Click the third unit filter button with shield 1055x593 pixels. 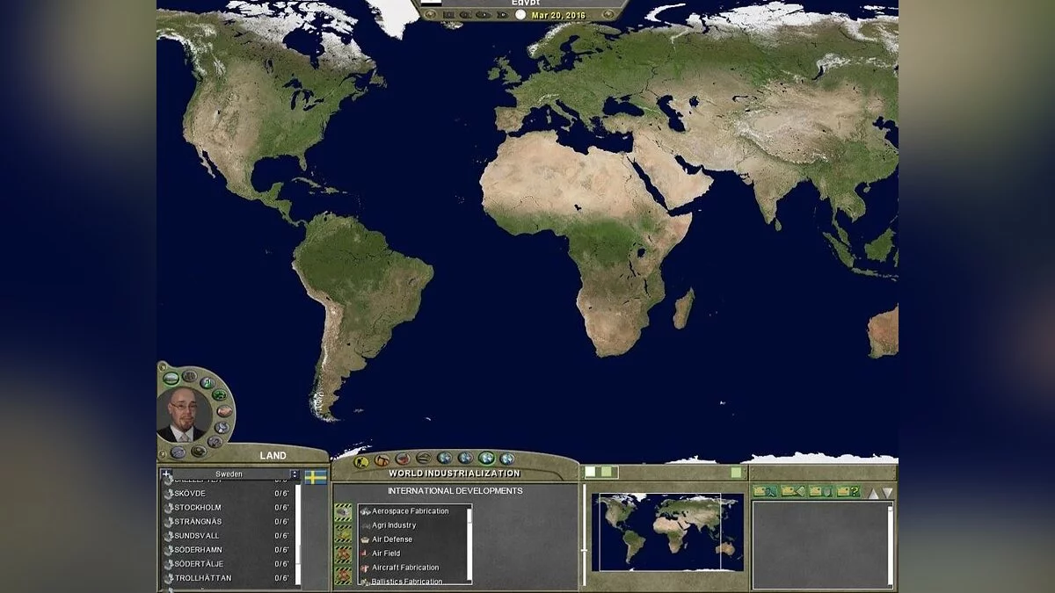coord(820,491)
